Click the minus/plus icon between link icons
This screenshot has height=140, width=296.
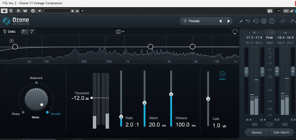click(270, 124)
